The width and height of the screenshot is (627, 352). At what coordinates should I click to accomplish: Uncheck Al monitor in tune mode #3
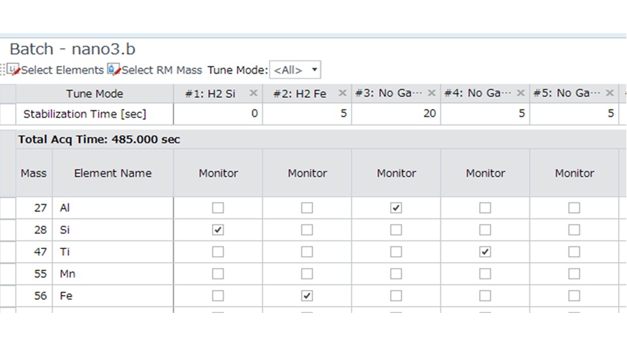pyautogui.click(x=396, y=208)
